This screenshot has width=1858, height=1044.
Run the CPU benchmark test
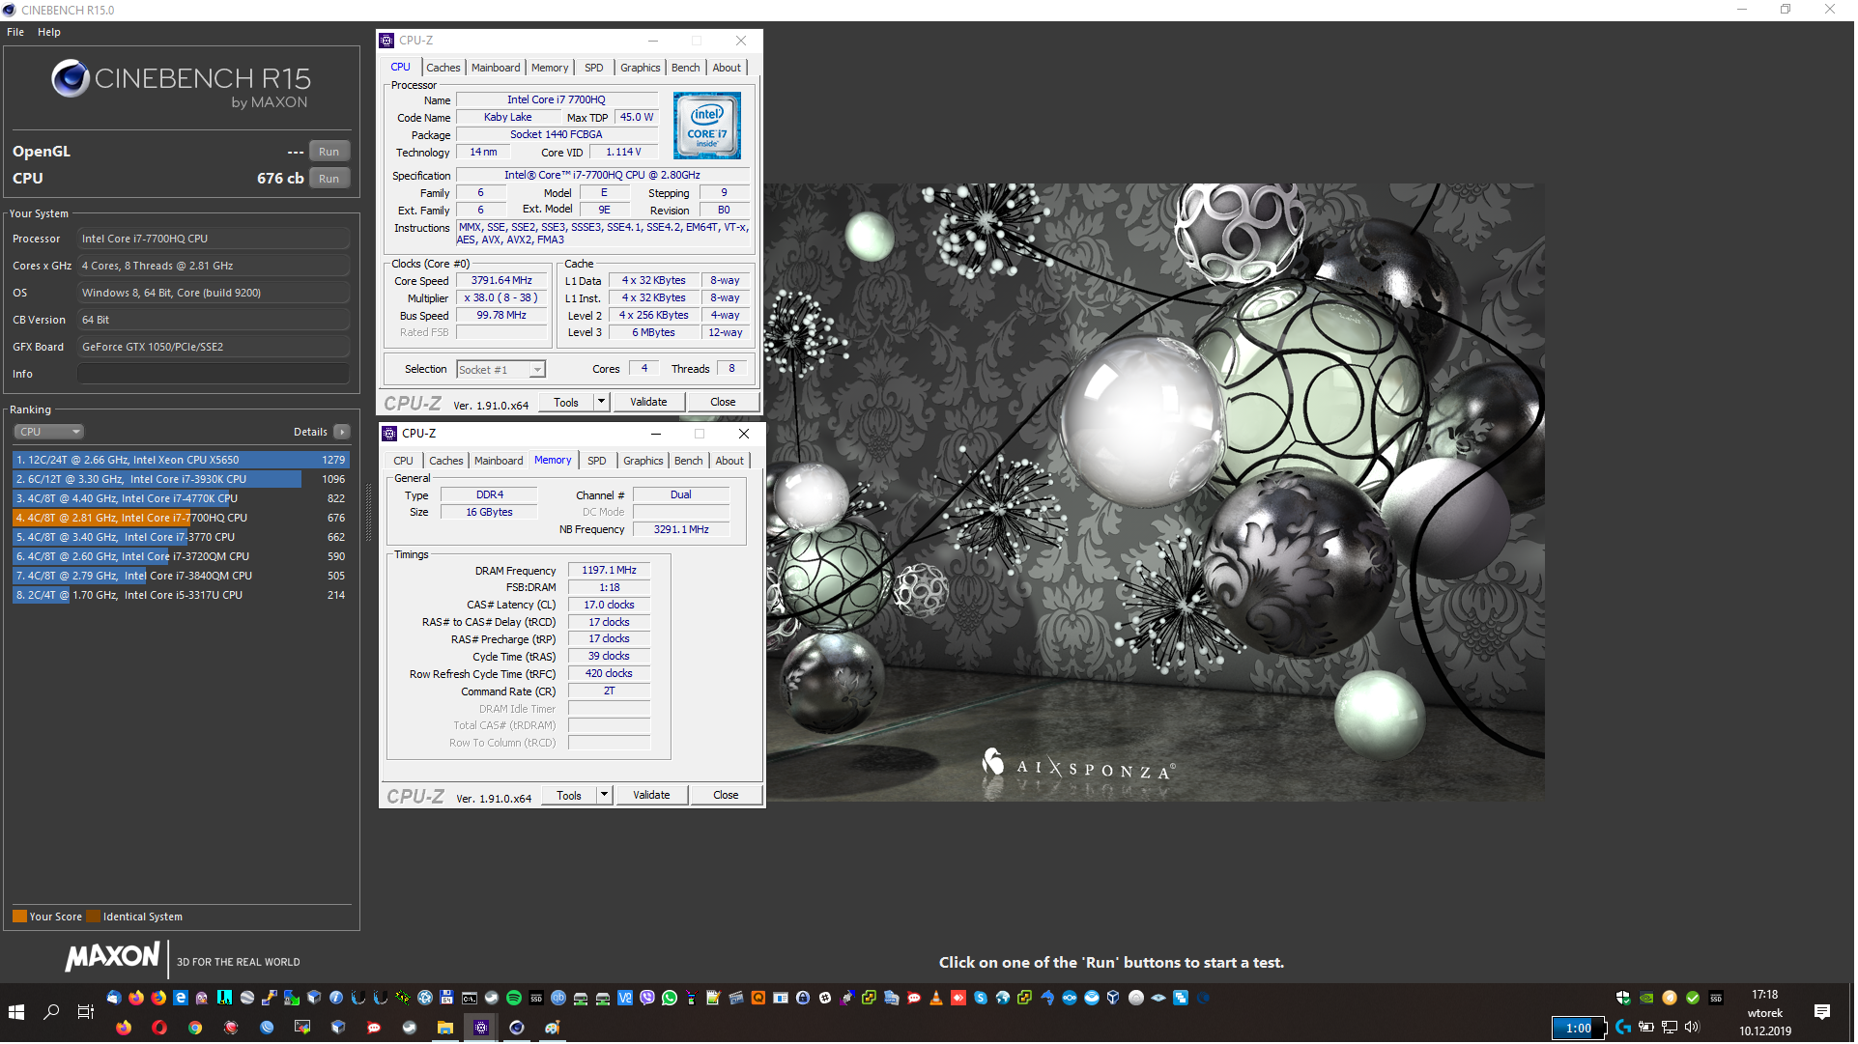tap(329, 179)
